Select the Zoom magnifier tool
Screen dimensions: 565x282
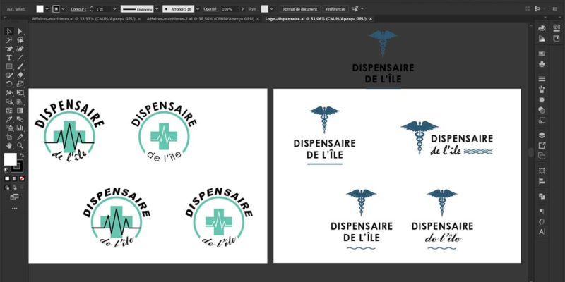[20, 145]
